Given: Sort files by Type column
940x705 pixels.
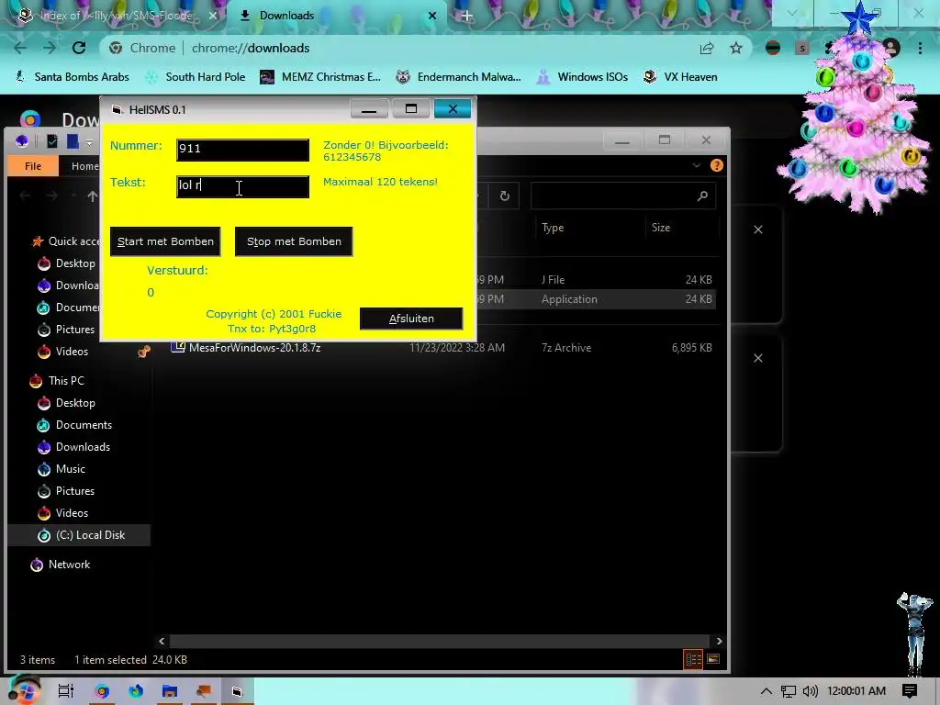Looking at the screenshot, I should (552, 228).
